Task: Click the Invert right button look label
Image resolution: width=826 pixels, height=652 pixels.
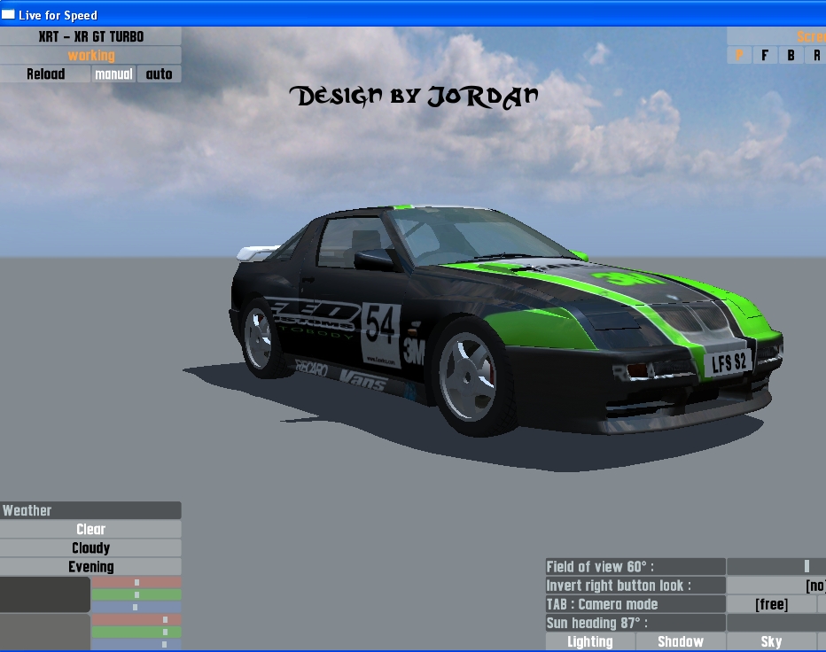Action: [x=635, y=586]
